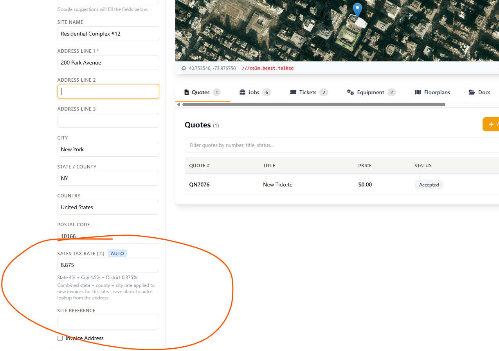Screen dimensions: 499x351
Task: Click the Equipment count badge 2
Action: [391, 92]
